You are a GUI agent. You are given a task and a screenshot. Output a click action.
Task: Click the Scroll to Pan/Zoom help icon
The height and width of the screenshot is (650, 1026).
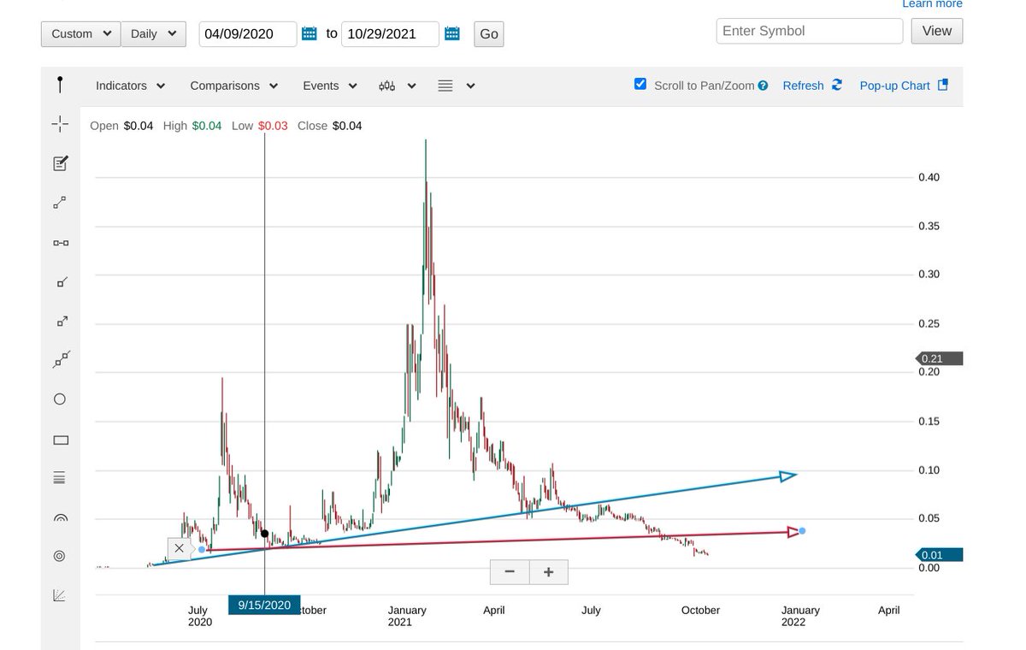click(x=763, y=86)
